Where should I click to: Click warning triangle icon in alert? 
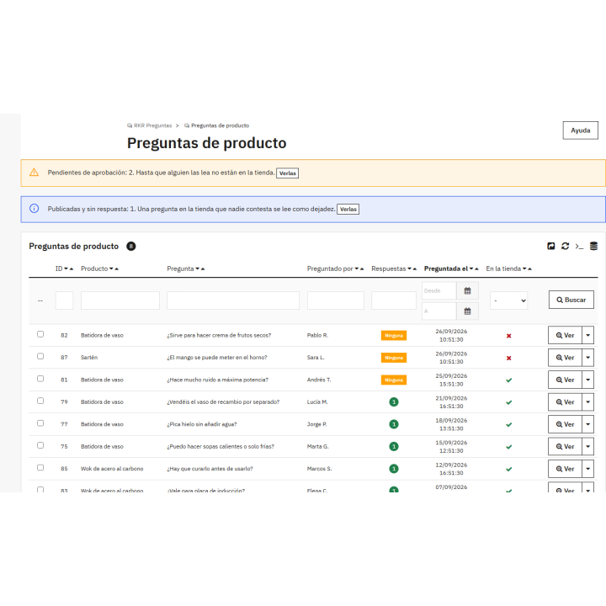[x=34, y=173]
